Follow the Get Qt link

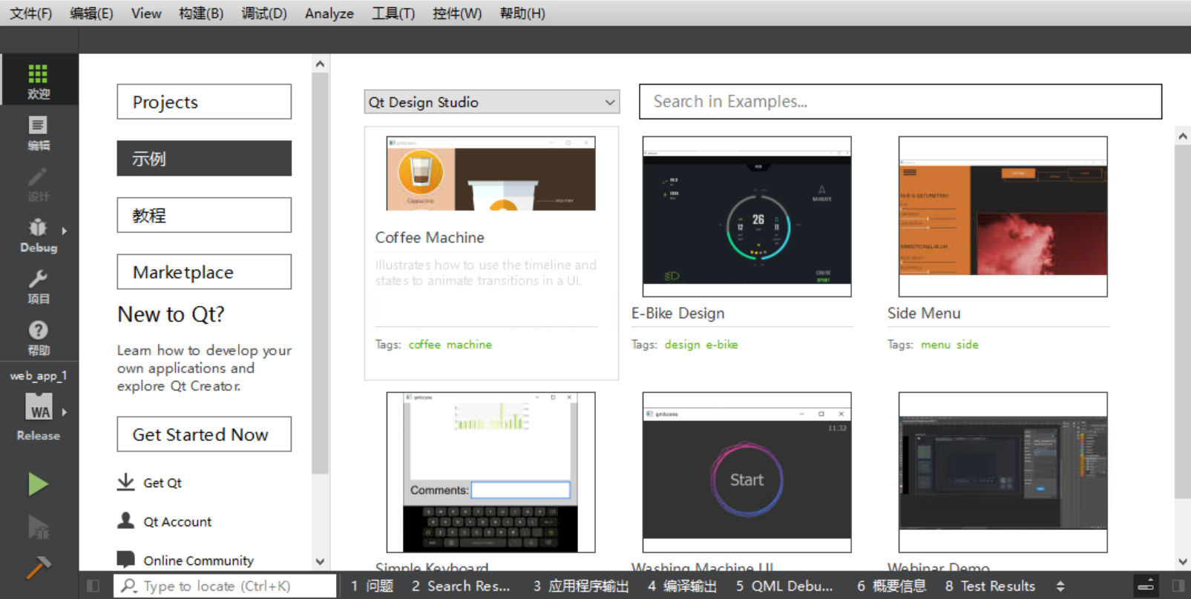(x=163, y=483)
